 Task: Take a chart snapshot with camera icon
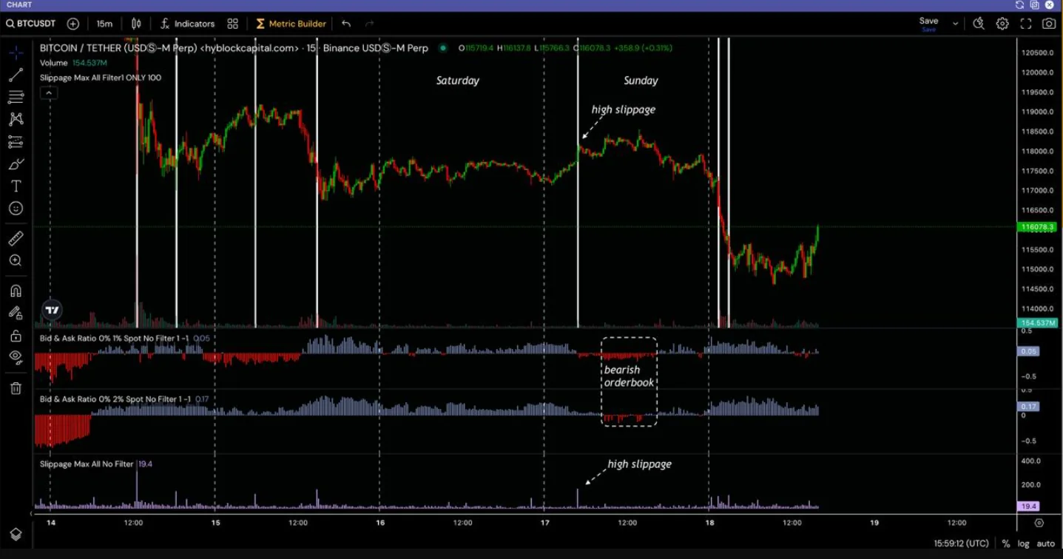[1048, 24]
